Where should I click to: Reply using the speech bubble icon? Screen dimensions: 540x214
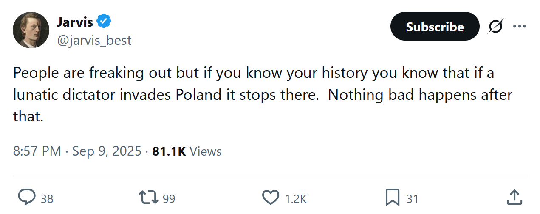(x=26, y=198)
